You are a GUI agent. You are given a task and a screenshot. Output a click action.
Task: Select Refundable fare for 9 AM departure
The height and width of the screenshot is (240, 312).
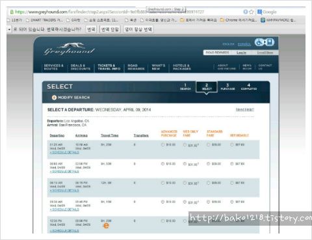click(x=232, y=202)
